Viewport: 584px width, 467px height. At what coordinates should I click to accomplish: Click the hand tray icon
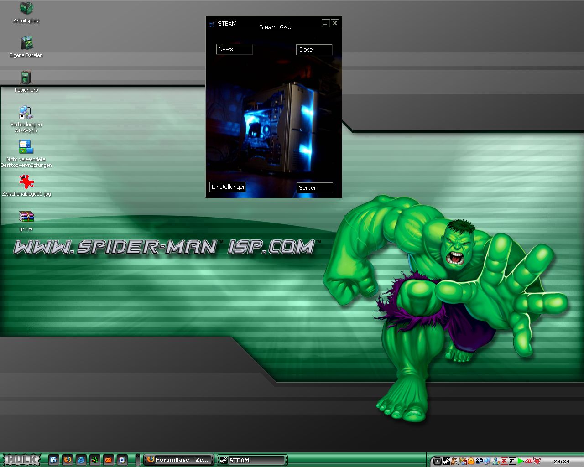click(454, 461)
